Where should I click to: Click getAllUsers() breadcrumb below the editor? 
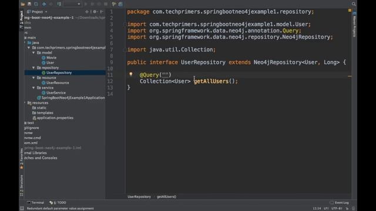tap(167, 197)
